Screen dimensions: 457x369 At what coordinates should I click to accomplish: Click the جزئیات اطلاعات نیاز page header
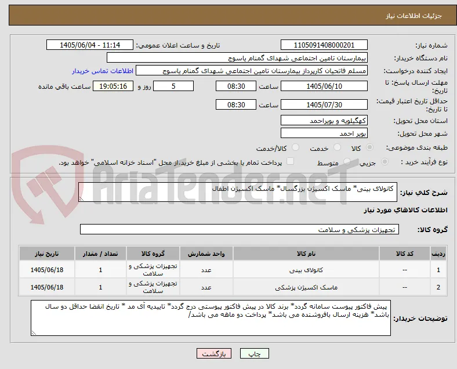coord(414,16)
